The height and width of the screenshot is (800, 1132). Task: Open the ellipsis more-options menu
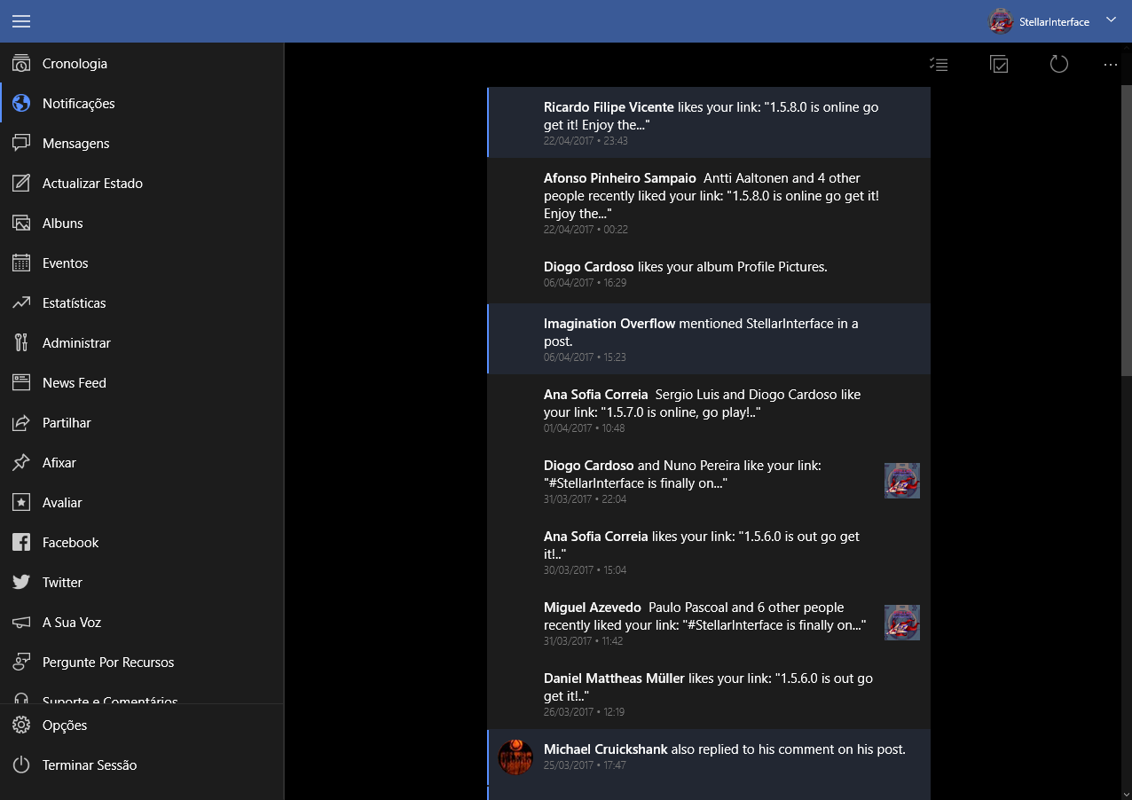[x=1110, y=64]
